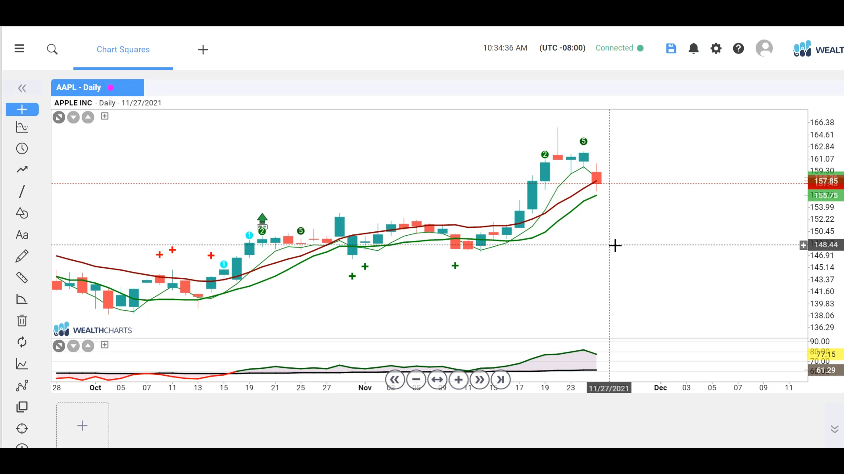Click the Connected status indicator
Screen dimensions: 844x474
(619, 48)
